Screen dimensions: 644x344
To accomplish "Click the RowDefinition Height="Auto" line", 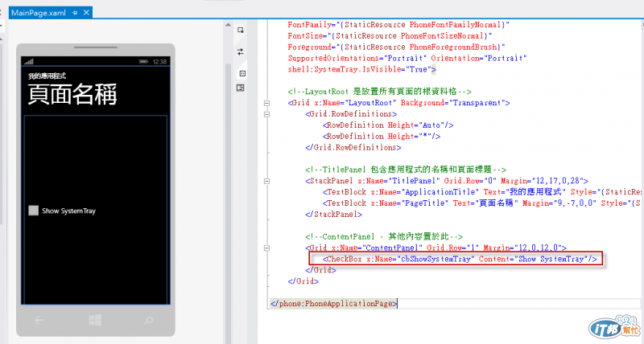I will point(388,125).
